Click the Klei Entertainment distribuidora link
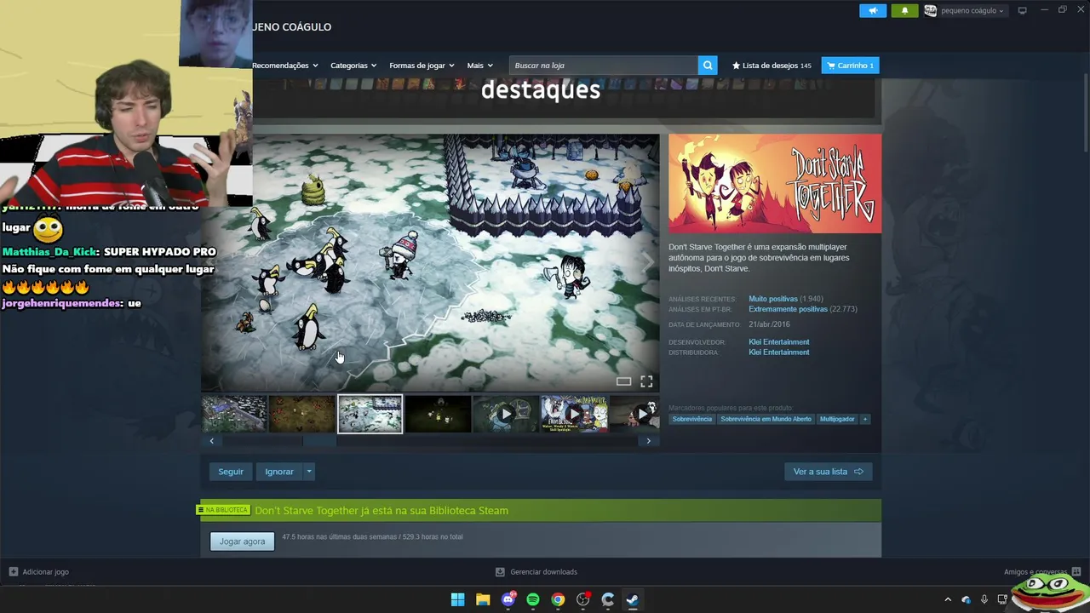The height and width of the screenshot is (613, 1090). coord(779,352)
